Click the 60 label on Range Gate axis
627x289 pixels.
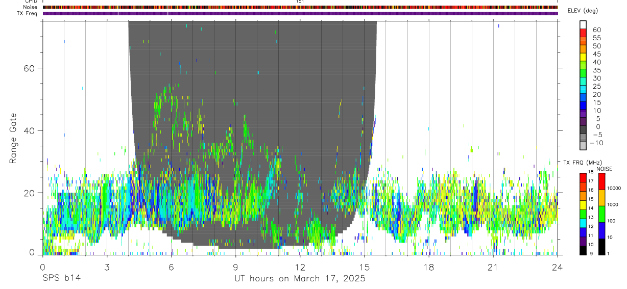[30, 68]
